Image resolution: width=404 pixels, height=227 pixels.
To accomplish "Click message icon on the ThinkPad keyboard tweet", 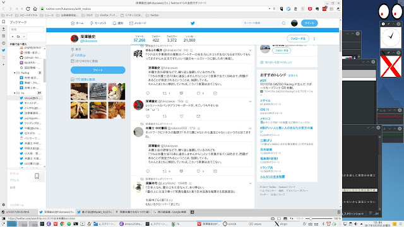I will pos(198,116).
